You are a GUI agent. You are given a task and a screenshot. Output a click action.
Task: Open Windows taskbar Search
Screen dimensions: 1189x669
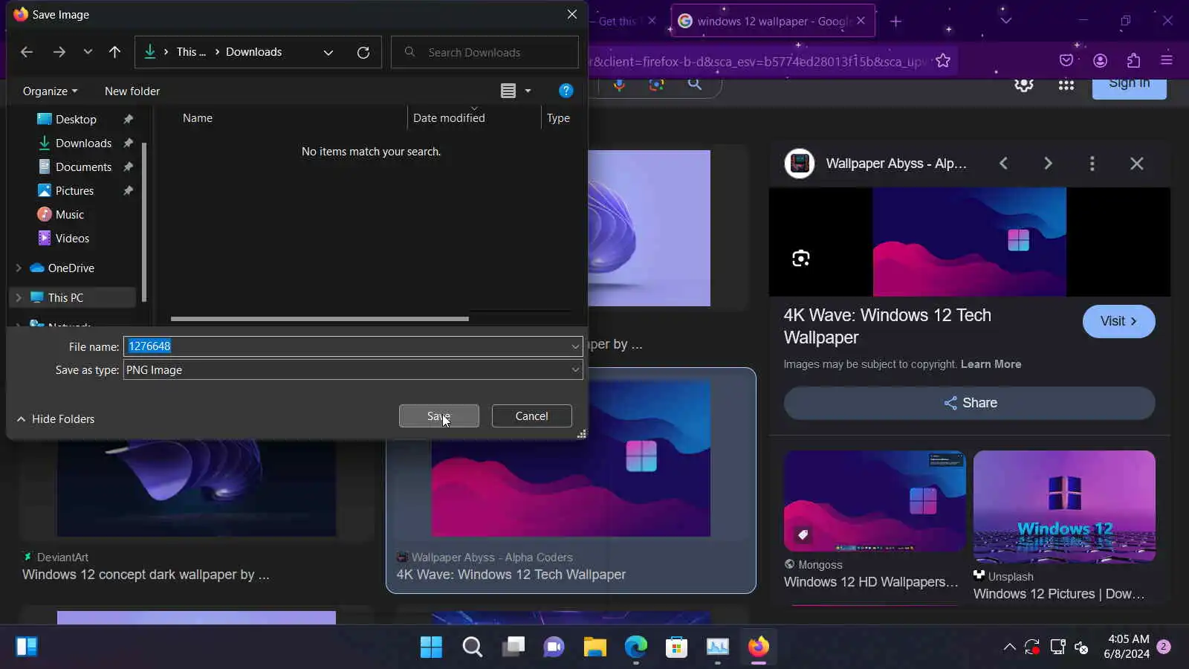click(x=473, y=647)
